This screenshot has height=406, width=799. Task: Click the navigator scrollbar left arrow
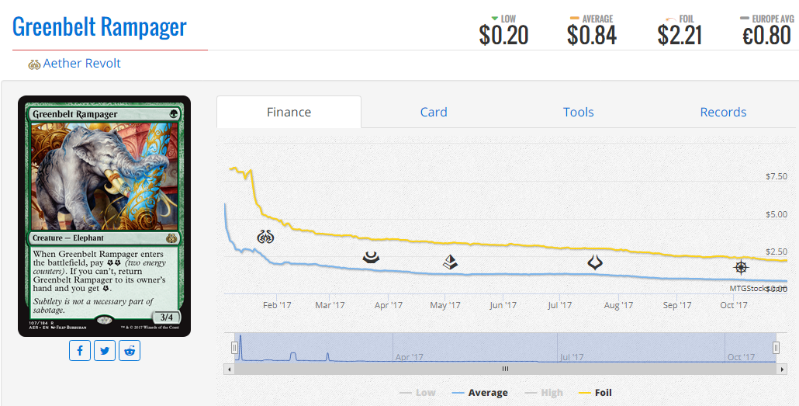coord(230,369)
